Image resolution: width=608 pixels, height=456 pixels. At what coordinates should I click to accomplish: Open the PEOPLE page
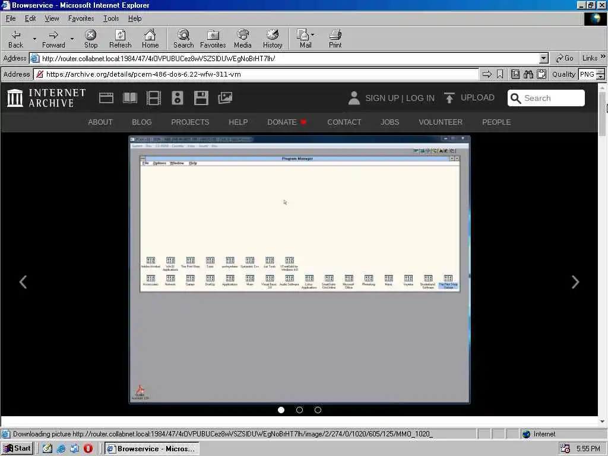[496, 122]
